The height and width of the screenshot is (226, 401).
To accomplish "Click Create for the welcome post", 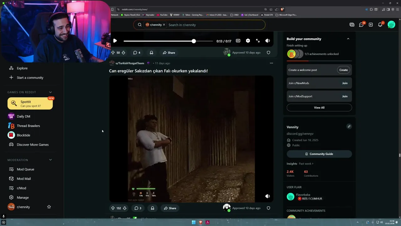I will click(344, 70).
